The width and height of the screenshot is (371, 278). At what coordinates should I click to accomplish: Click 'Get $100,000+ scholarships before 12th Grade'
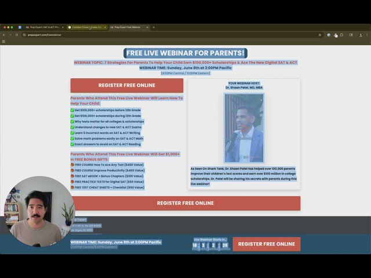108,110
